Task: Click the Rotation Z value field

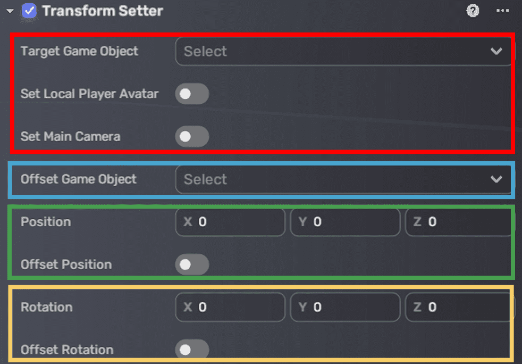Action: point(458,307)
